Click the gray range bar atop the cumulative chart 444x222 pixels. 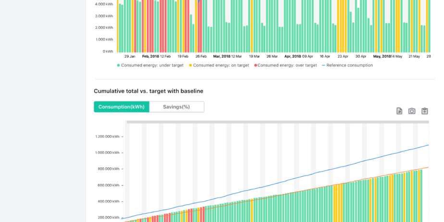click(x=278, y=122)
